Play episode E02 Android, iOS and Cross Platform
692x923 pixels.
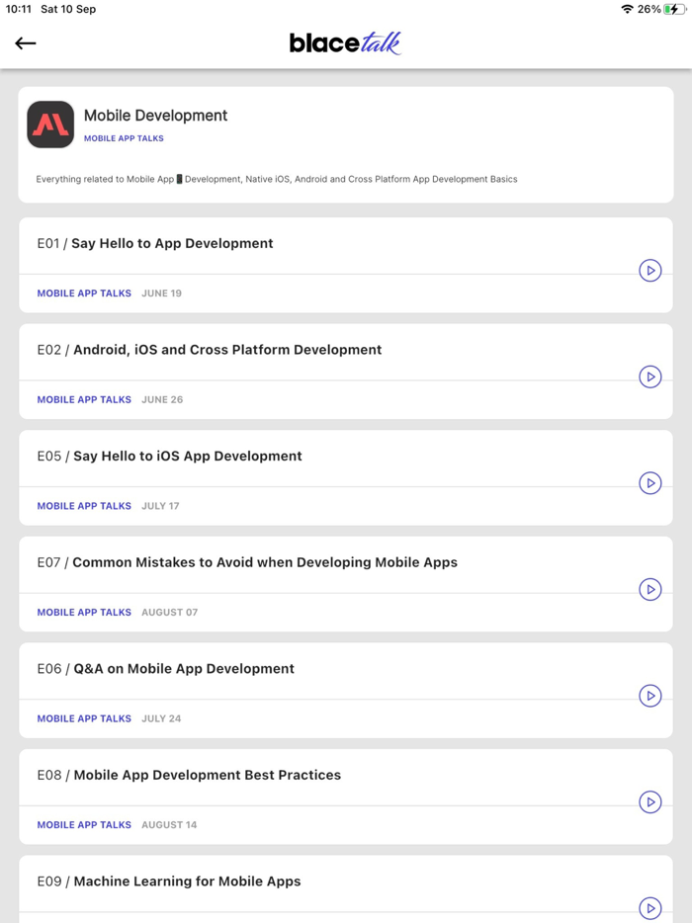(x=649, y=377)
